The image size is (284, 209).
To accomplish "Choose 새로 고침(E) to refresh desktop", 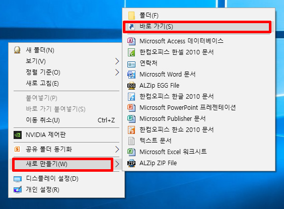I will (66, 84).
